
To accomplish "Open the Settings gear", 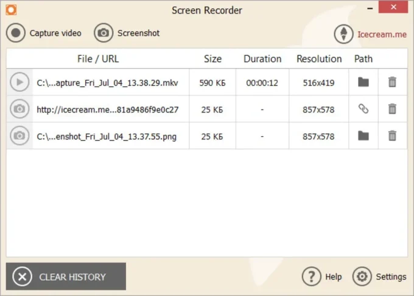I will [362, 277].
